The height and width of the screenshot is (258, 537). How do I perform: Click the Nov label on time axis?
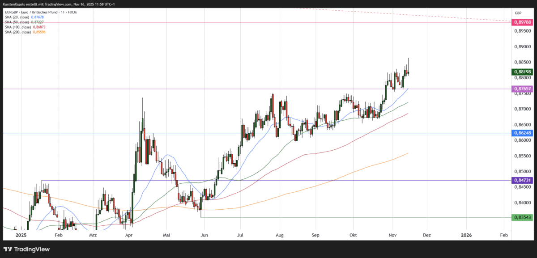[392, 235]
